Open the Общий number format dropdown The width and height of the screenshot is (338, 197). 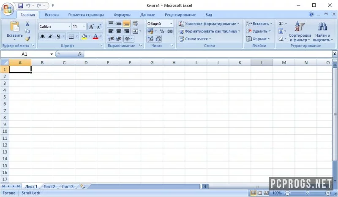(x=171, y=24)
